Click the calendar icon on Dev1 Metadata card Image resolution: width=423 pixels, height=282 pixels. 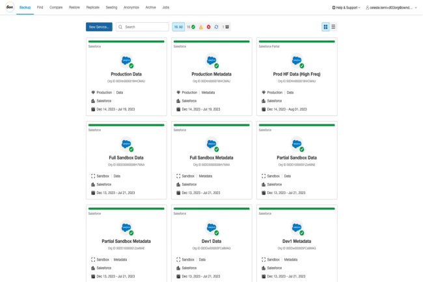click(264, 276)
